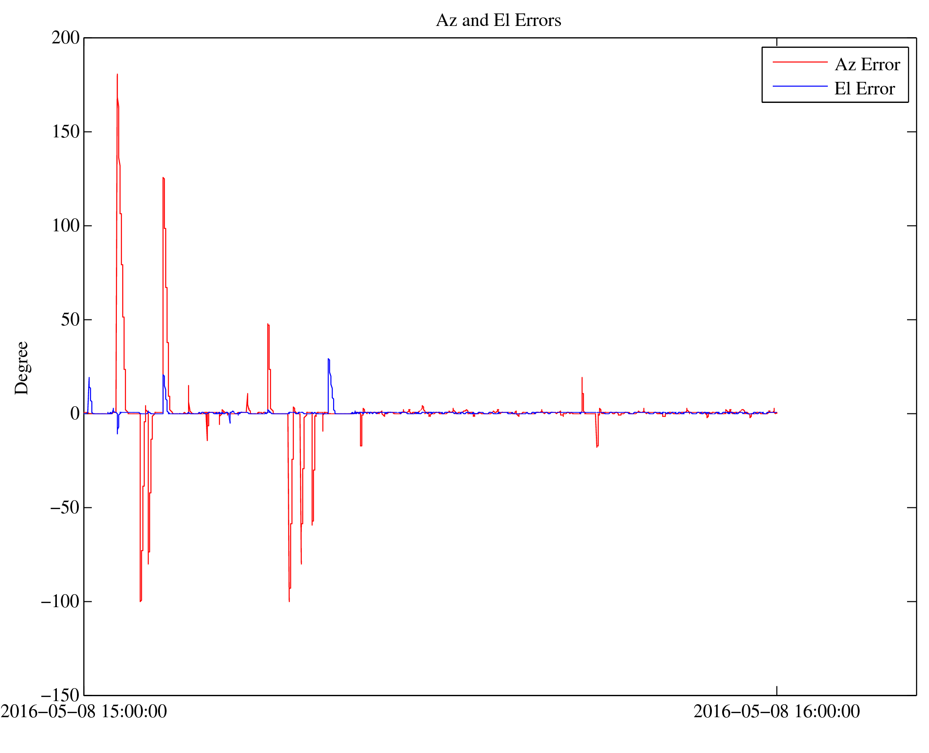
Task: Click the 2016-05-08 16:00:00 x-axis tick label
Action: click(776, 711)
